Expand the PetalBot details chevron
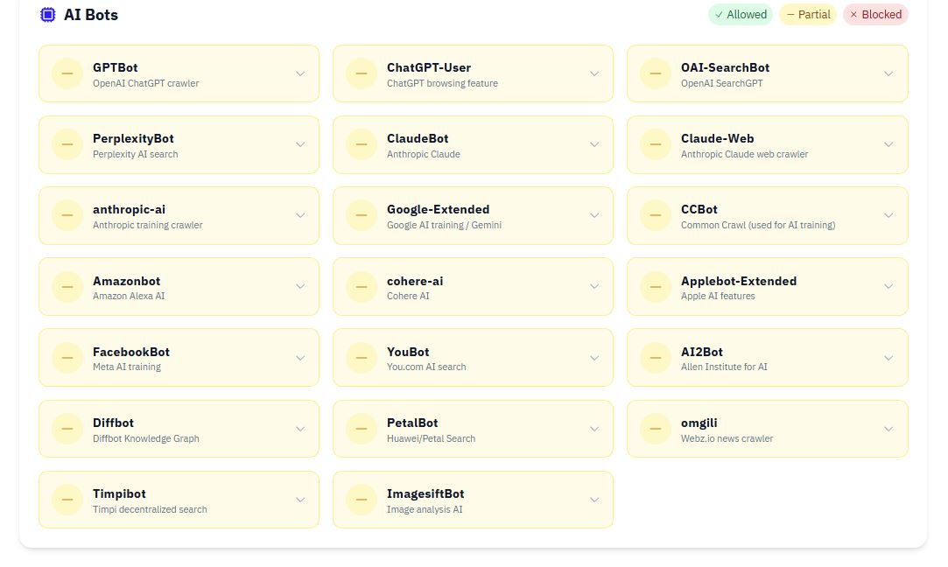The height and width of the screenshot is (567, 948). [594, 429]
